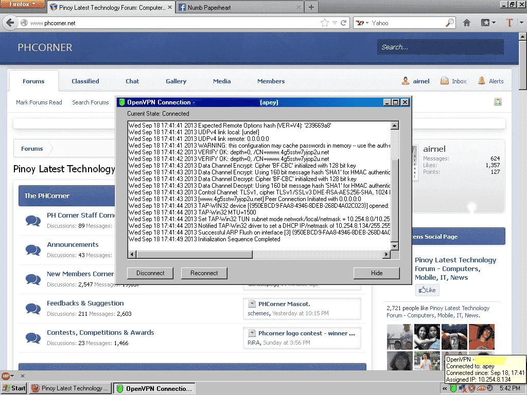Switch to the Numb Paperheart Facebook tab

click(239, 7)
